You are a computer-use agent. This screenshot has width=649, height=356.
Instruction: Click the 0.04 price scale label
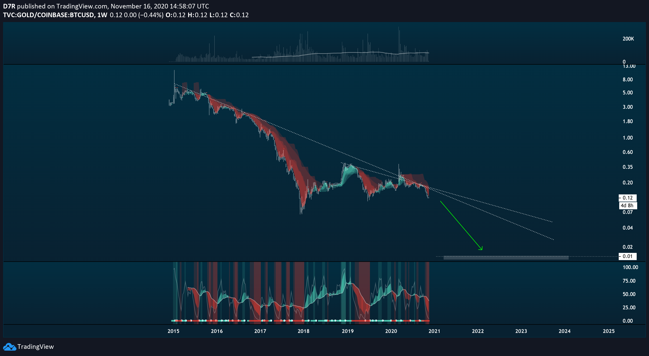coord(628,228)
